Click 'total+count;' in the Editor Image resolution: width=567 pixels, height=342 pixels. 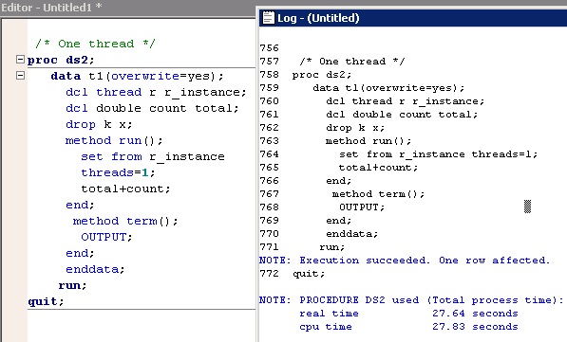[125, 189]
